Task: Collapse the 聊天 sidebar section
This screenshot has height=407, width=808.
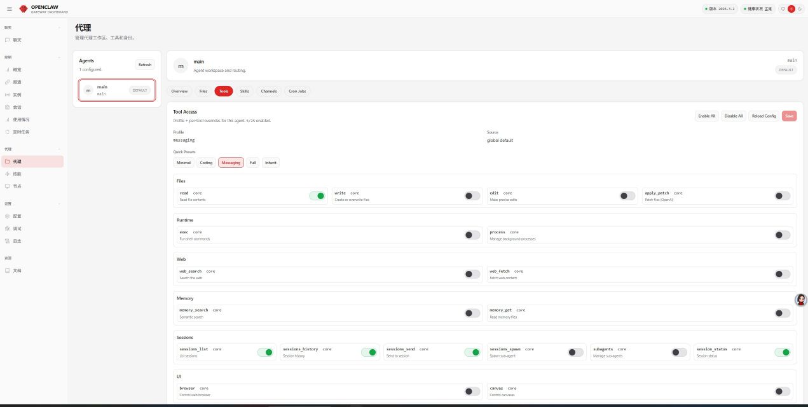Action: [59, 28]
